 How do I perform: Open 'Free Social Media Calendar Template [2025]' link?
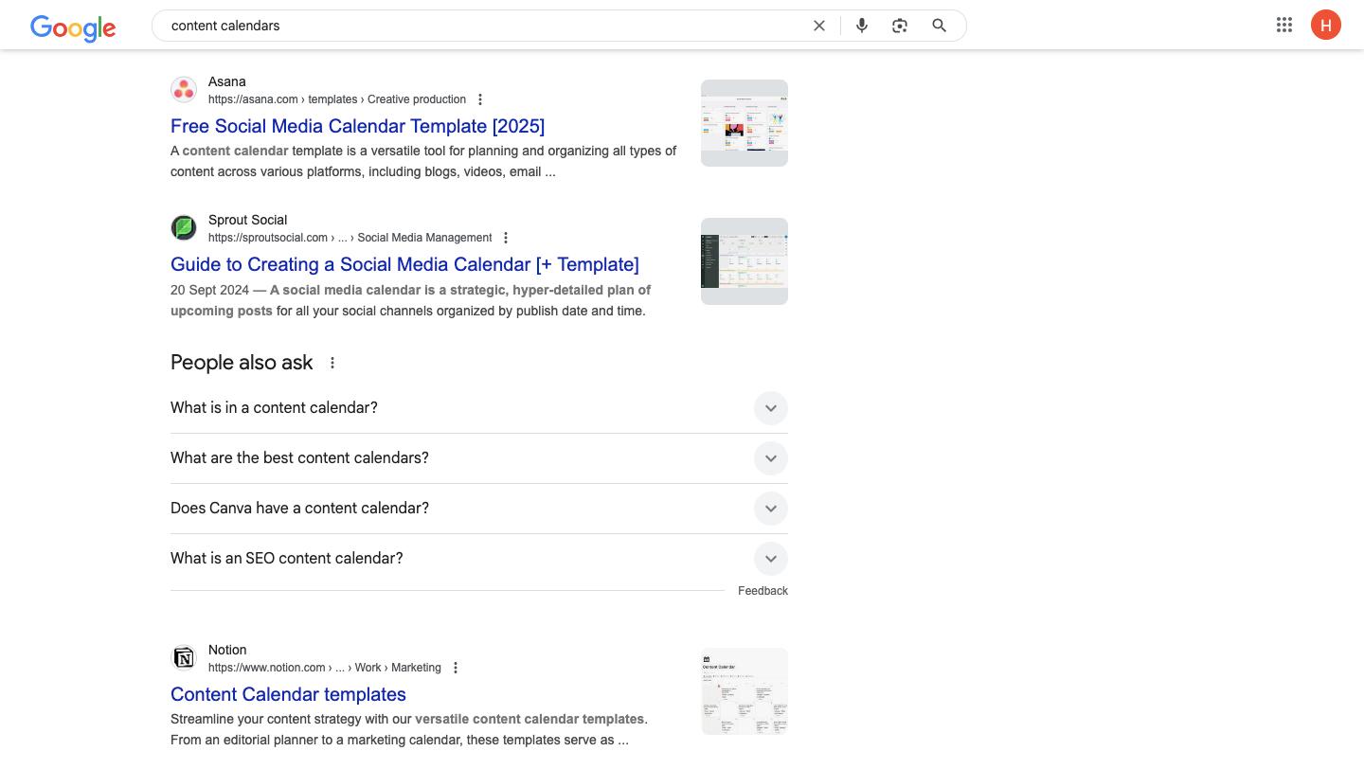(357, 126)
